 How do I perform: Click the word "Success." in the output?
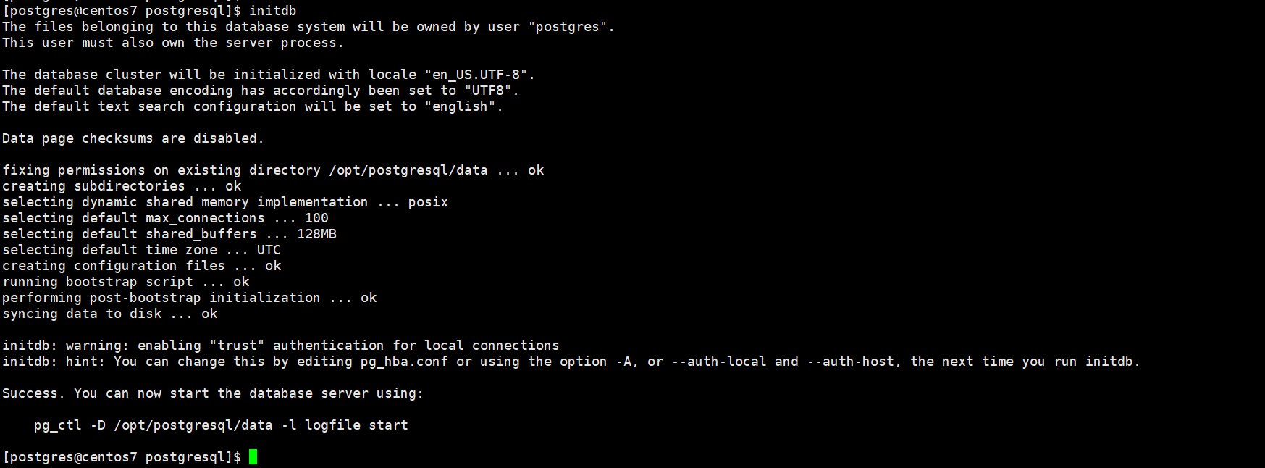pos(33,393)
